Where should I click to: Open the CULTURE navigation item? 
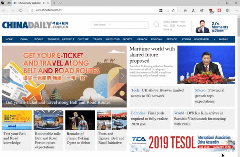(83, 39)
